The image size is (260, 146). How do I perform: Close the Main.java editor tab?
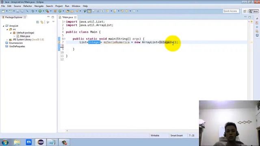click(x=75, y=17)
